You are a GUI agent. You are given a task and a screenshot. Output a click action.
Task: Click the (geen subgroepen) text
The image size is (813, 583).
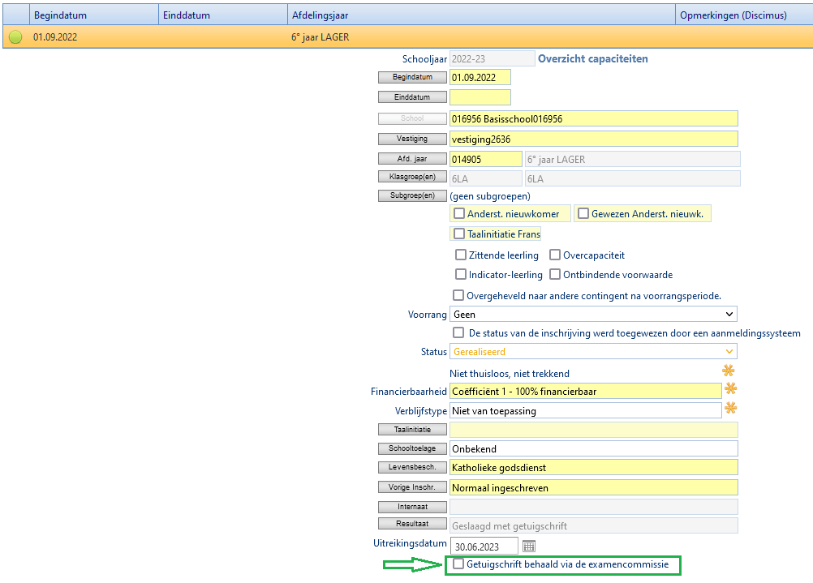pos(490,196)
